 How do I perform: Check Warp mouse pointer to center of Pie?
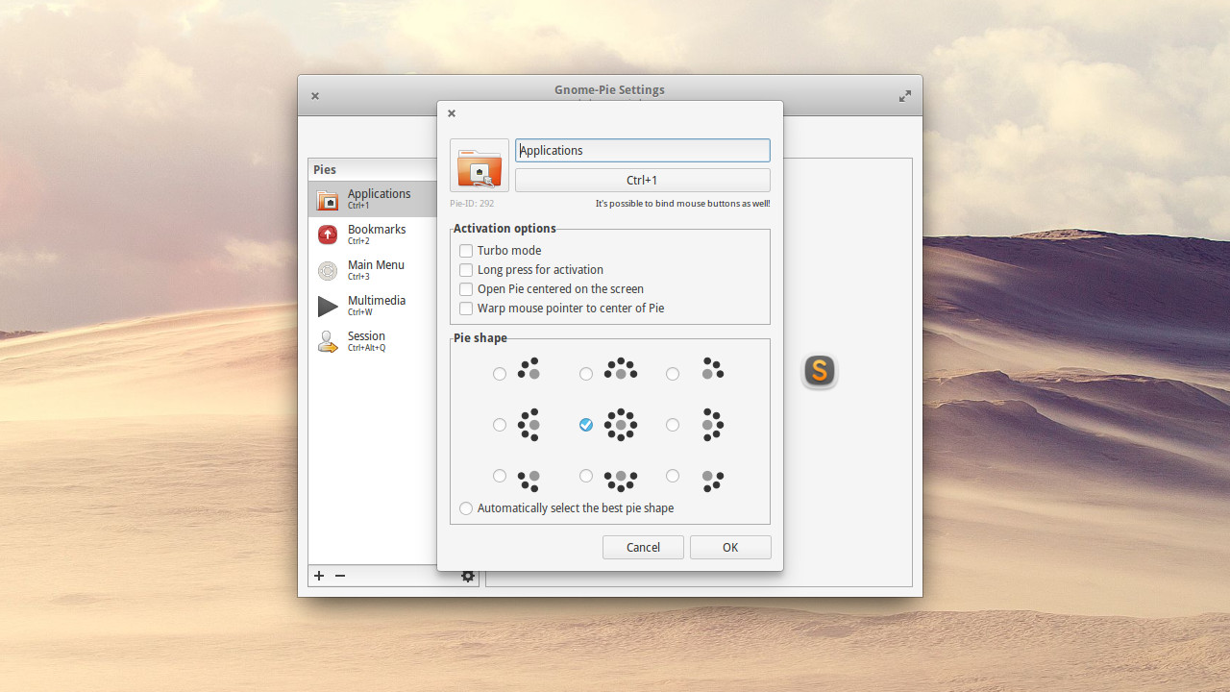coord(466,309)
